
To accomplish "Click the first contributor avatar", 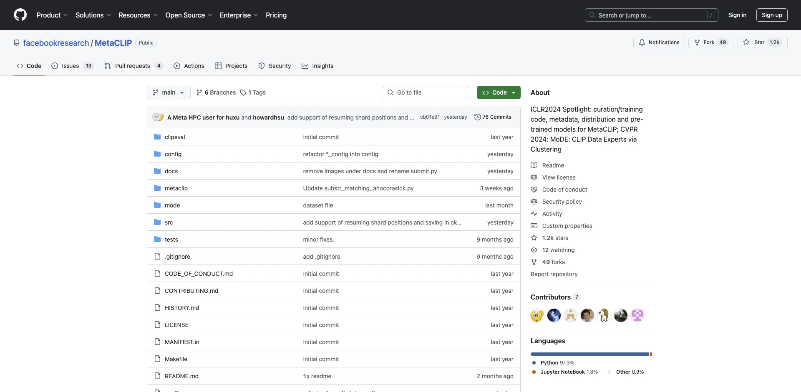I will click(537, 315).
